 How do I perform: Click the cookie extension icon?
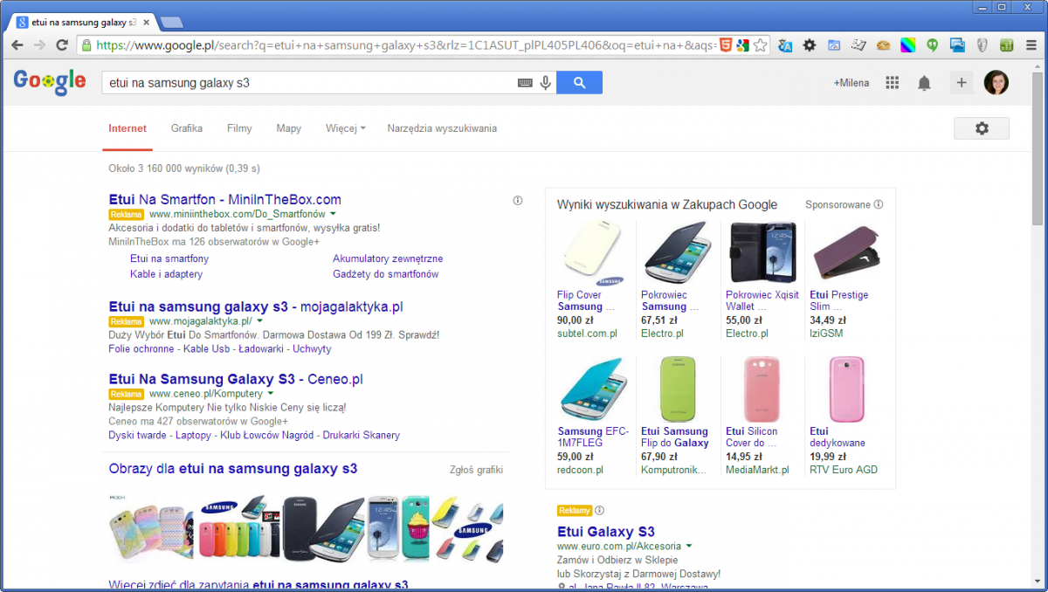[x=884, y=45]
